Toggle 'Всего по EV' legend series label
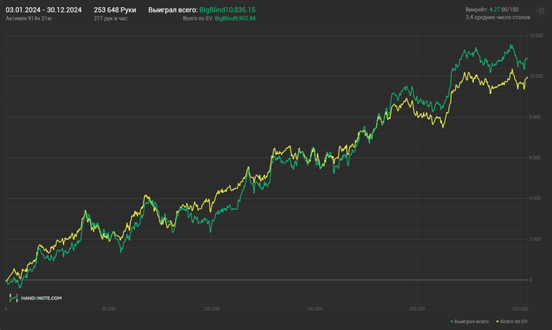 click(513, 322)
